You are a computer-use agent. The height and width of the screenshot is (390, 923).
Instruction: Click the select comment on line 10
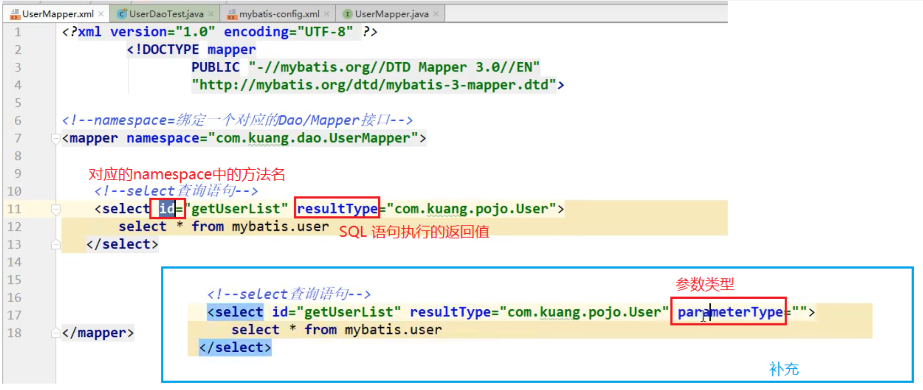pyautogui.click(x=176, y=191)
